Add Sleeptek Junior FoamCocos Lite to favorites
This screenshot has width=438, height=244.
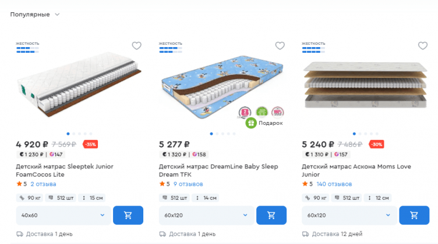click(136, 46)
